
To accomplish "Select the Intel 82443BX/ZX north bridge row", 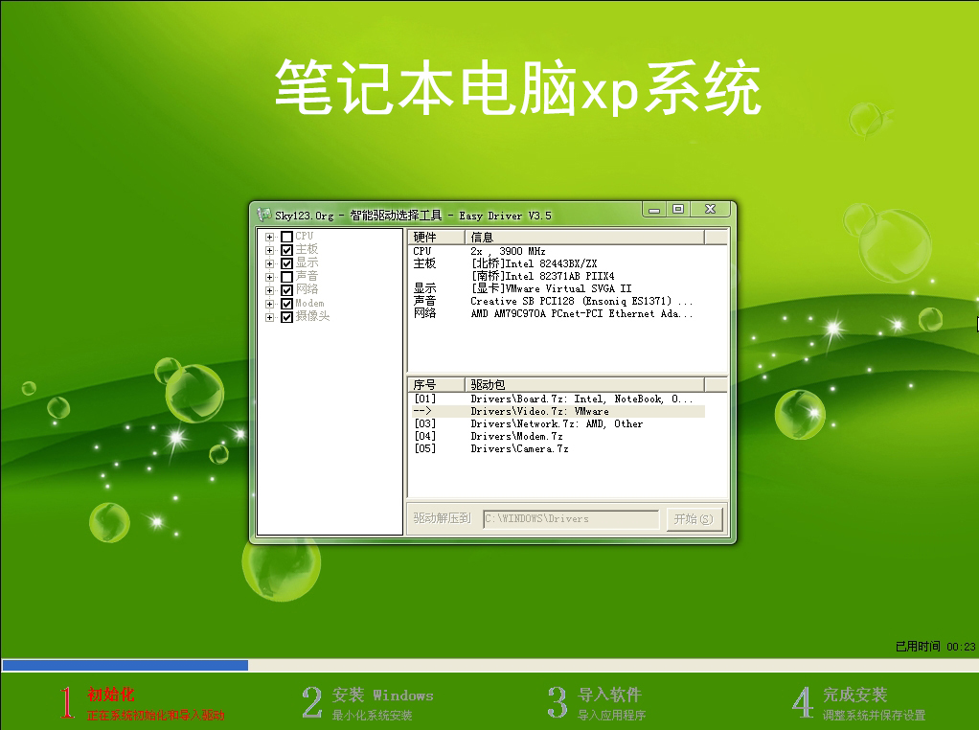I will point(558,263).
